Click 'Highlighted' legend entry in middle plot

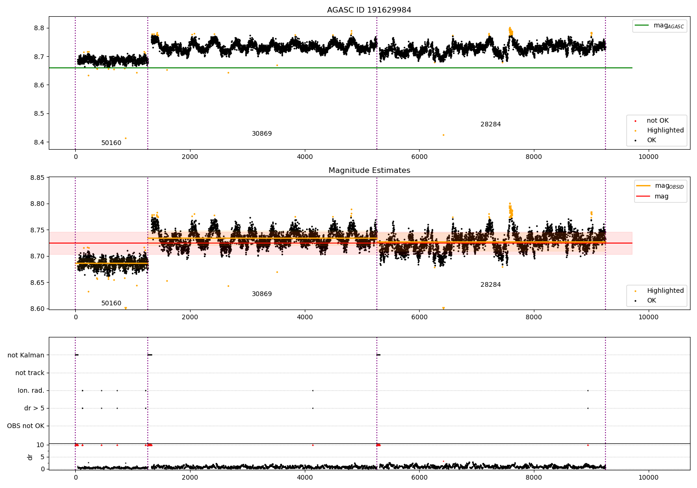pyautogui.click(x=659, y=290)
